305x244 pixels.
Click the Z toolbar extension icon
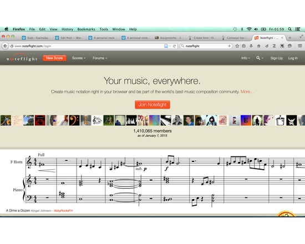point(274,46)
